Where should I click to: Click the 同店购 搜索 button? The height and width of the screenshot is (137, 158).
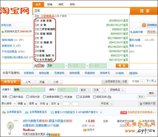pos(122,66)
